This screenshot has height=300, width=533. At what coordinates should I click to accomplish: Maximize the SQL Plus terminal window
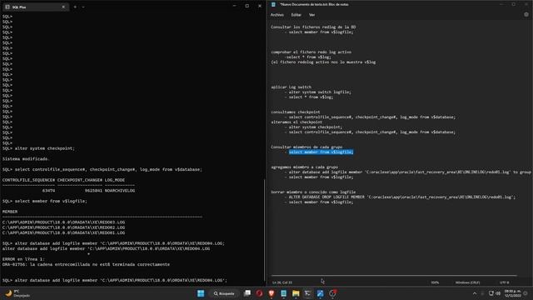pyautogui.click(x=247, y=6)
